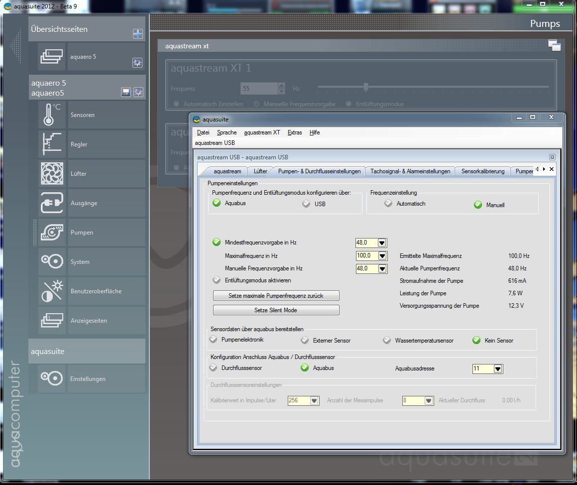Open aquasuite Einstellungen gears icon
Viewport: 577px width, 485px height.
pos(52,379)
